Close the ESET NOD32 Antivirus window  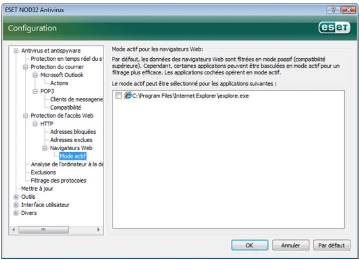348,10
